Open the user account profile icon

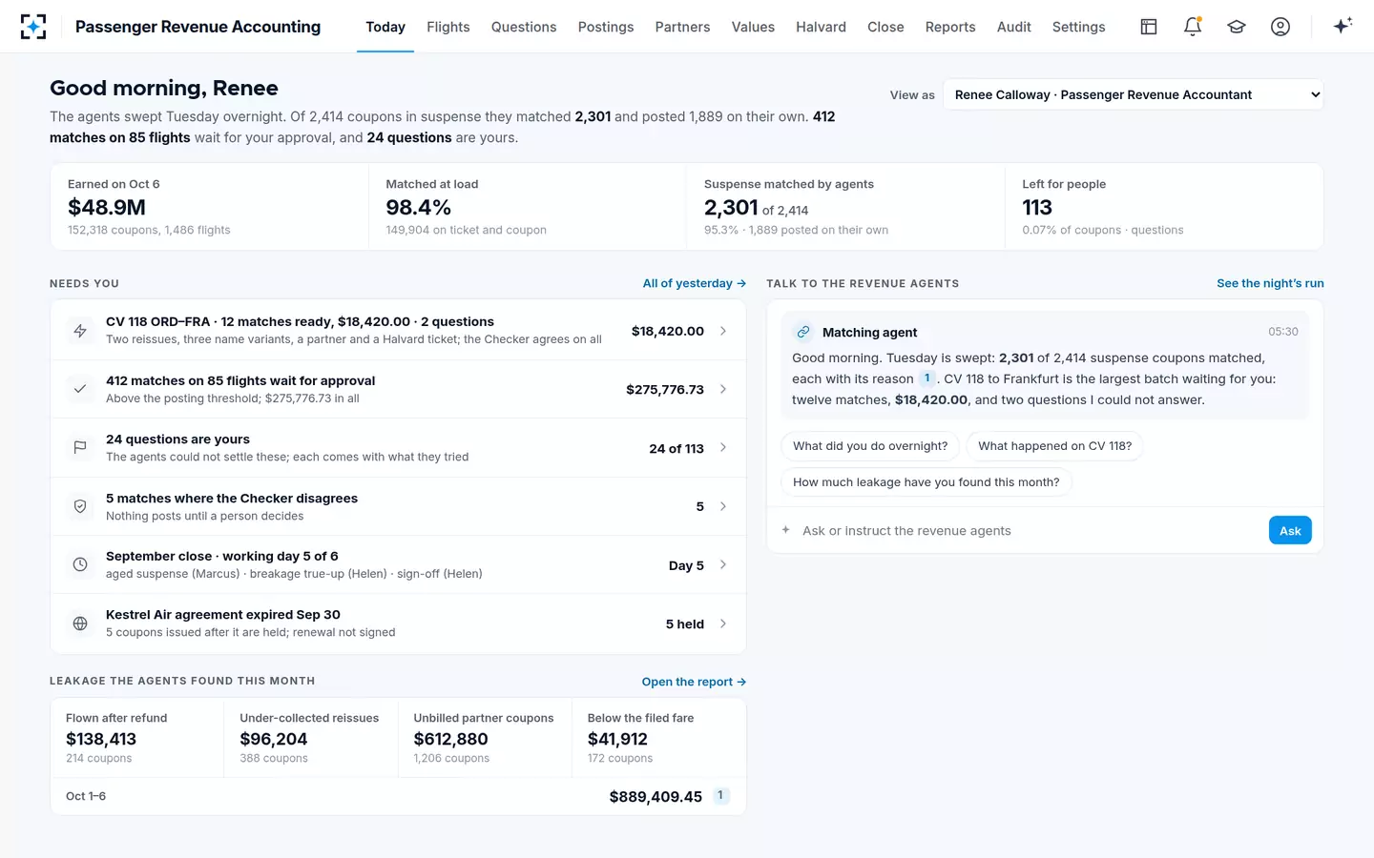[1280, 27]
